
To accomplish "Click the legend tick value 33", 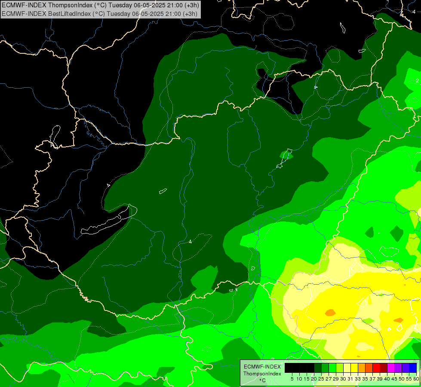I will (x=358, y=379).
